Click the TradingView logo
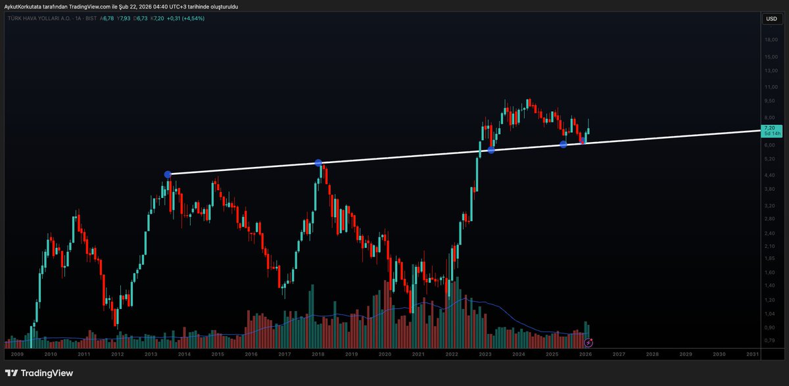The width and height of the screenshot is (789, 386). point(39,373)
